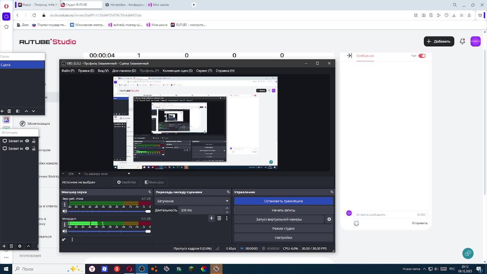The image size is (487, 274).
Task: Open the support chat bubble icon
Action: 468,253
